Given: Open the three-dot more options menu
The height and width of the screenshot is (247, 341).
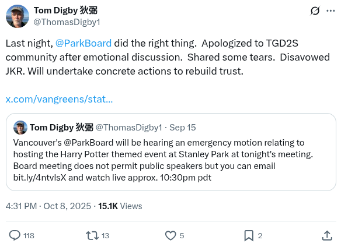Looking at the screenshot, I should (x=330, y=10).
